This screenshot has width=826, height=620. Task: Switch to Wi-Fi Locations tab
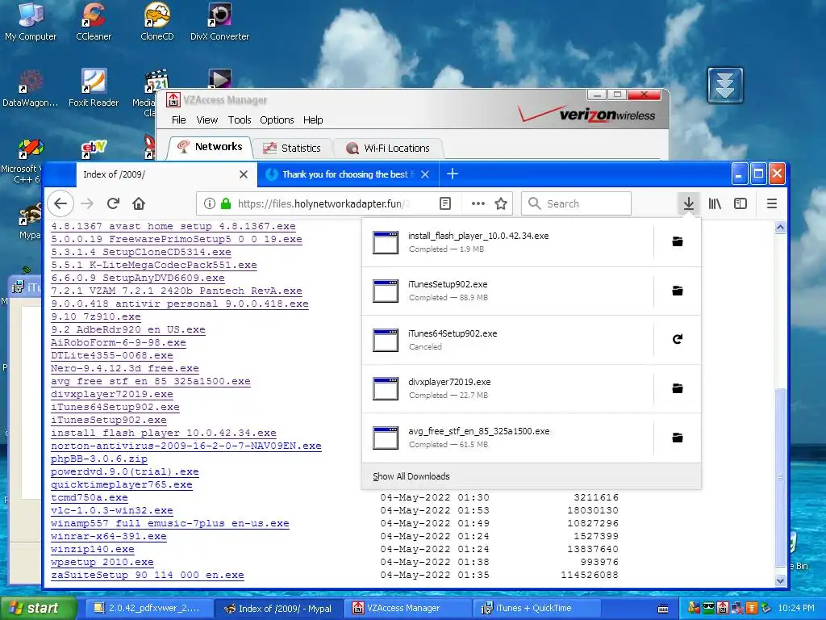(x=388, y=149)
